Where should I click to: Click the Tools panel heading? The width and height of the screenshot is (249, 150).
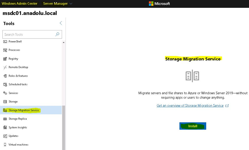9,24
